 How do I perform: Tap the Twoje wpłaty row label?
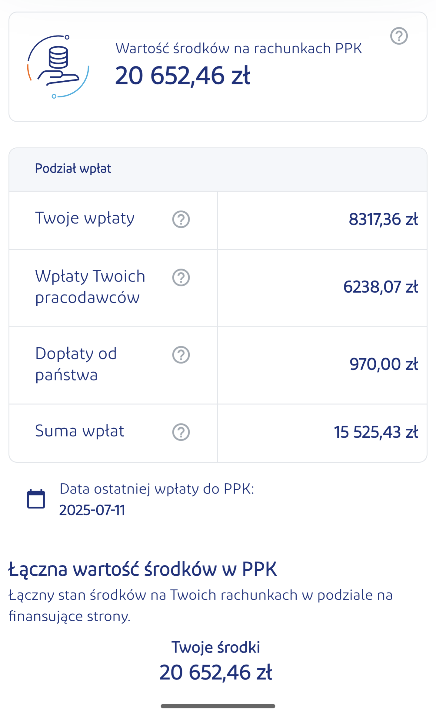pyautogui.click(x=85, y=218)
